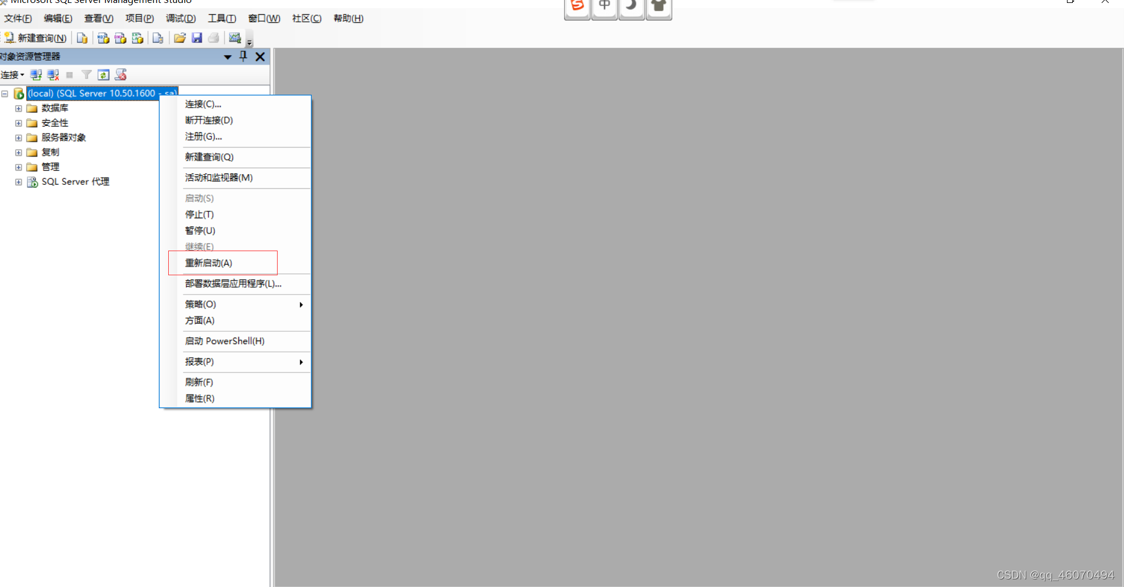
Task: Click the Print icon in toolbar
Action: tap(214, 38)
